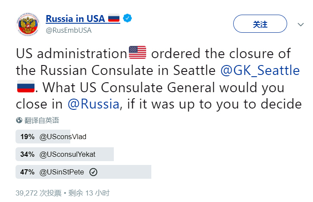313x202 pixels.
Task: Open the Russia in USA profile name
Action: 75,19
